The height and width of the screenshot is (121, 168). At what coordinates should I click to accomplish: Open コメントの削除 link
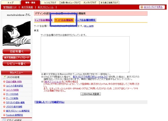coord(12,90)
